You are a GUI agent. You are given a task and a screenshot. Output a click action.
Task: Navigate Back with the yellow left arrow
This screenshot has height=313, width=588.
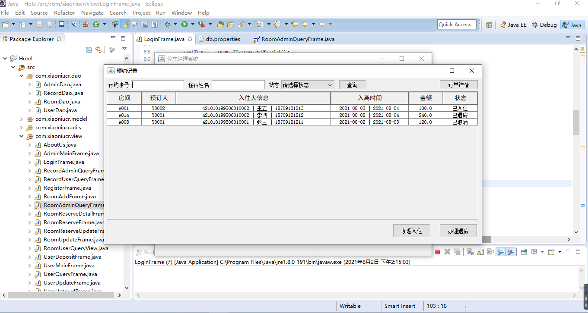(305, 25)
